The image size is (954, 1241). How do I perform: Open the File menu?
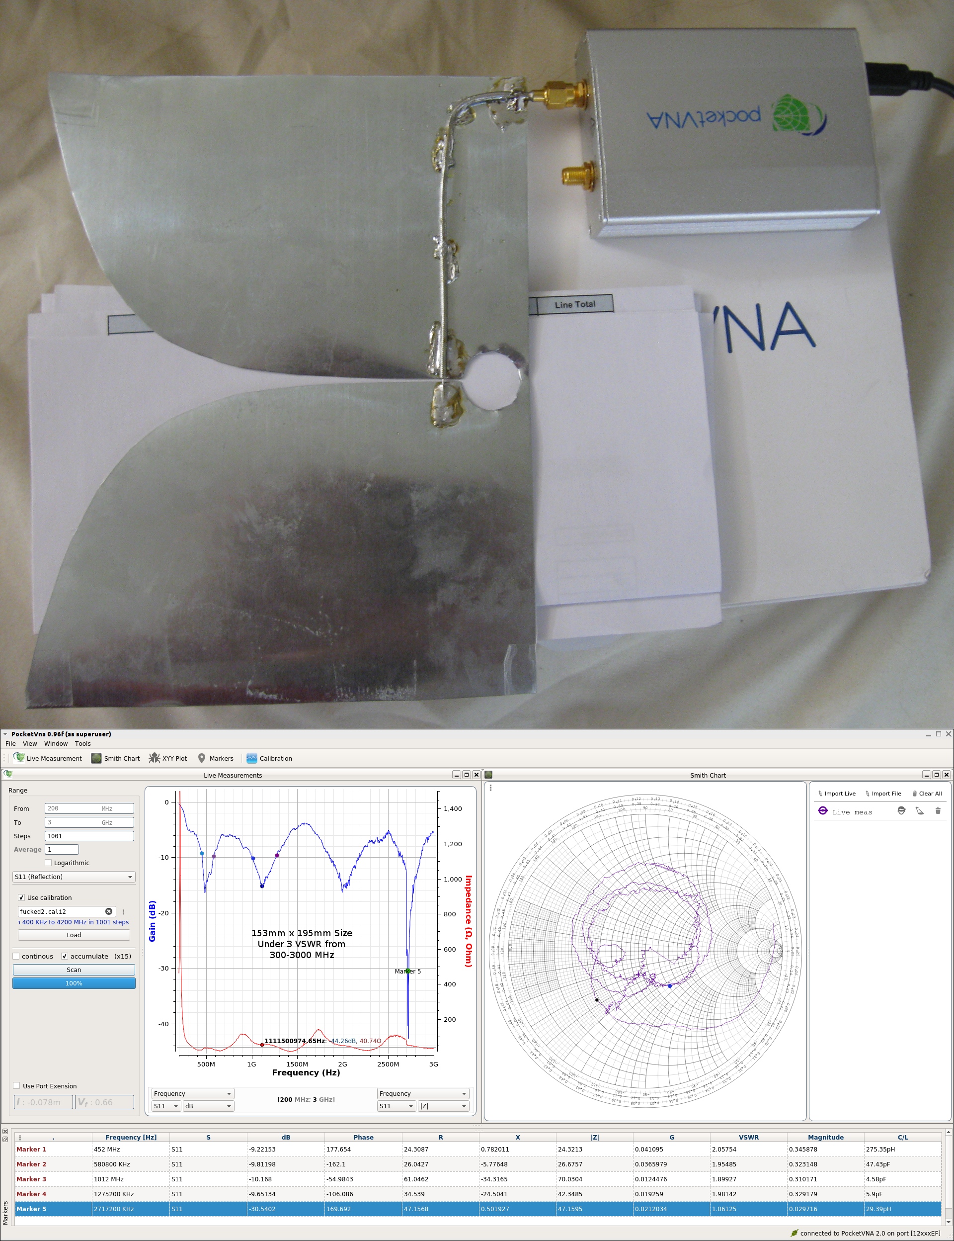(x=10, y=743)
